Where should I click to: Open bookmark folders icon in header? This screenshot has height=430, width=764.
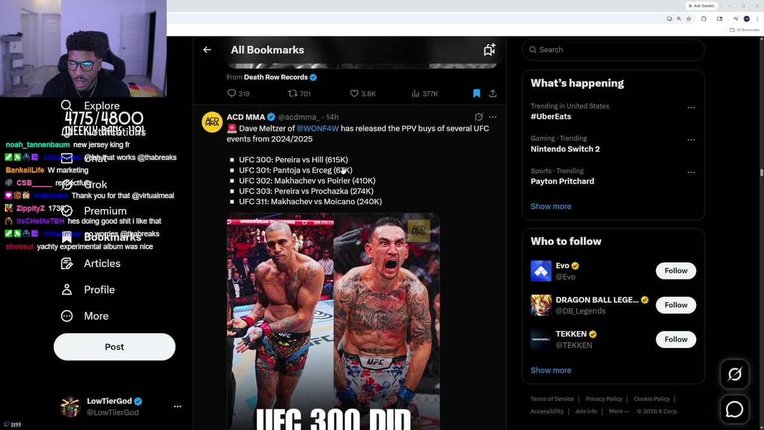pos(489,50)
